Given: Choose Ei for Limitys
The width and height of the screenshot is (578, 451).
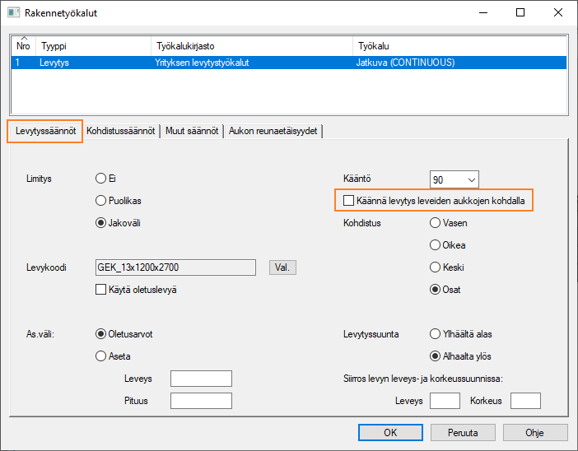Looking at the screenshot, I should pyautogui.click(x=101, y=177).
